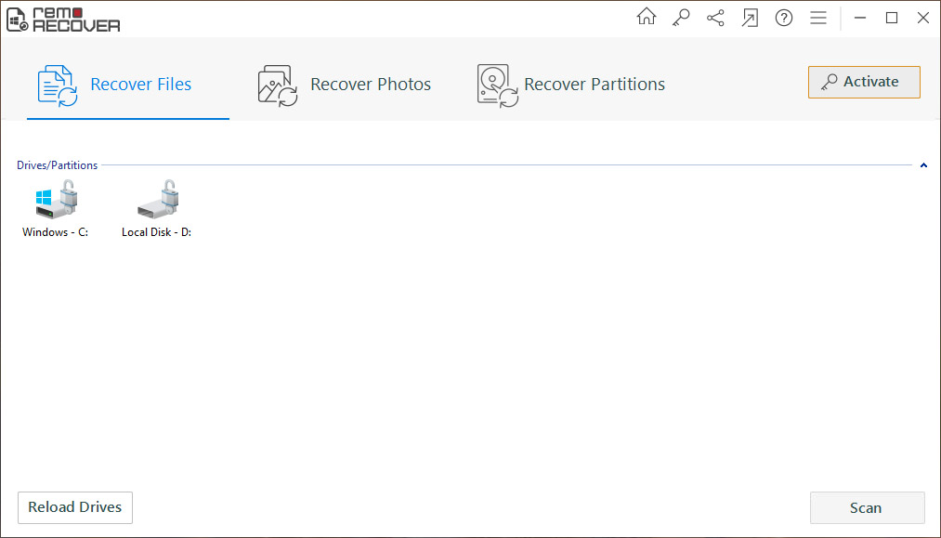The width and height of the screenshot is (941, 538).
Task: Click the arrow-in-box export icon
Action: [x=750, y=18]
